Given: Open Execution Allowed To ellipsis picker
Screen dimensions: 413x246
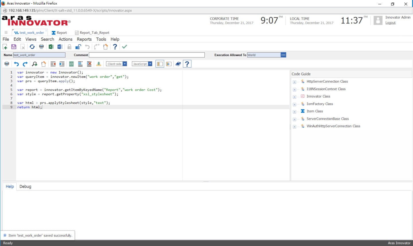Looking at the screenshot, I should click(x=283, y=55).
